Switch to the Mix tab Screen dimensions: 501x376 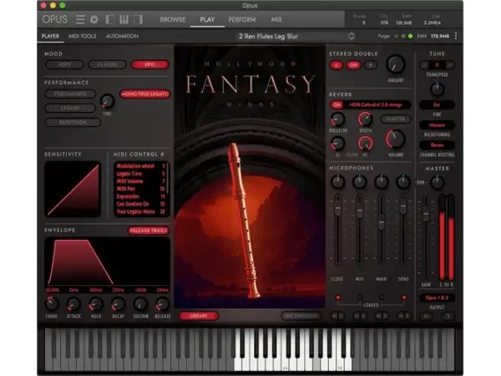[276, 19]
